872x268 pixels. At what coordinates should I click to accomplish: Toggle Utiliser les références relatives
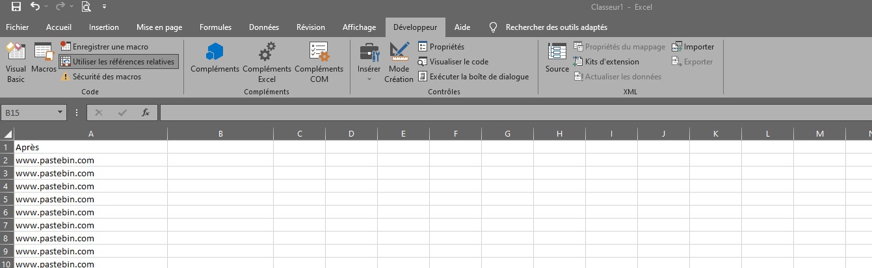(118, 62)
